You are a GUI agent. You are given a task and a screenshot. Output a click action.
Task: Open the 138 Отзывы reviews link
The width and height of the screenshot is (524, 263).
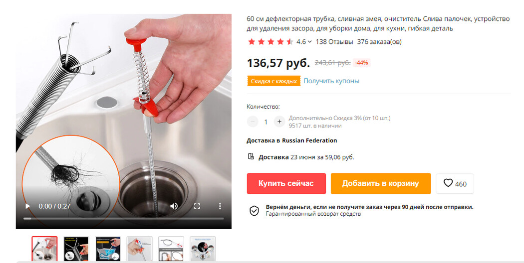[x=334, y=42]
